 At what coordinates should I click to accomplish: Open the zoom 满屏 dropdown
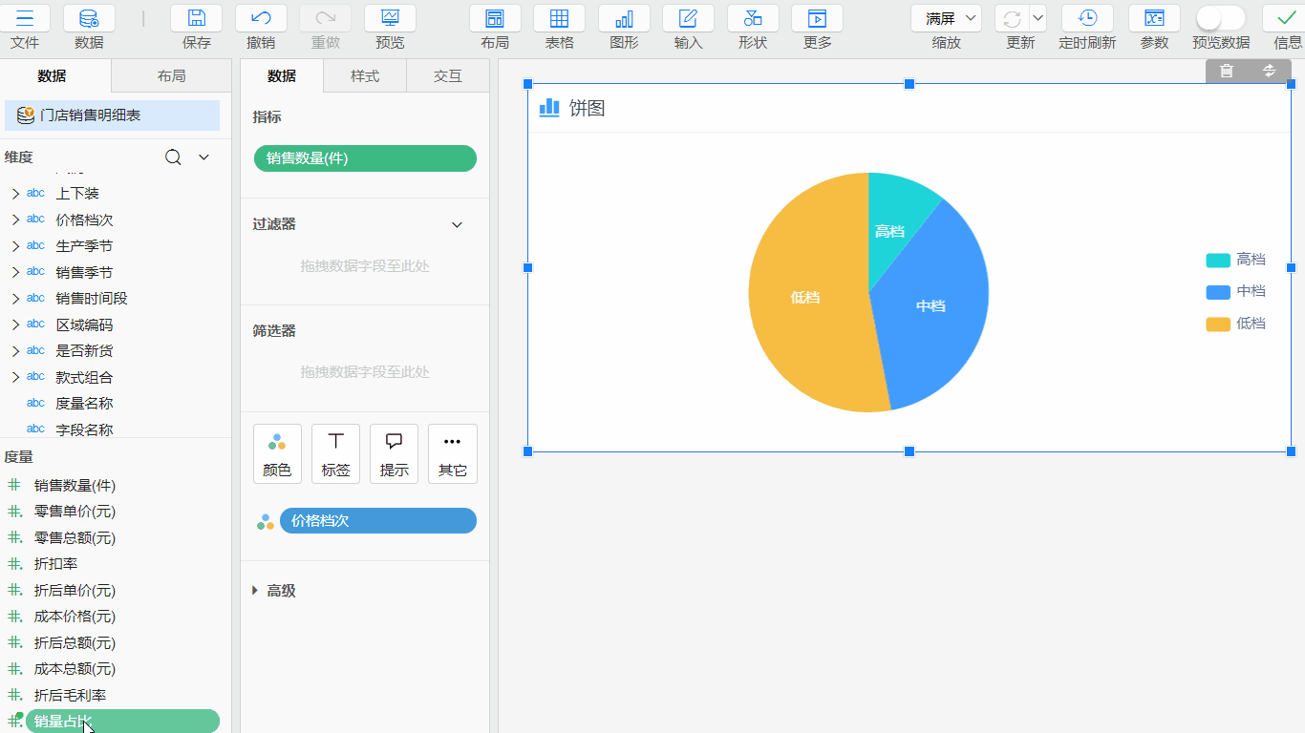(x=946, y=19)
